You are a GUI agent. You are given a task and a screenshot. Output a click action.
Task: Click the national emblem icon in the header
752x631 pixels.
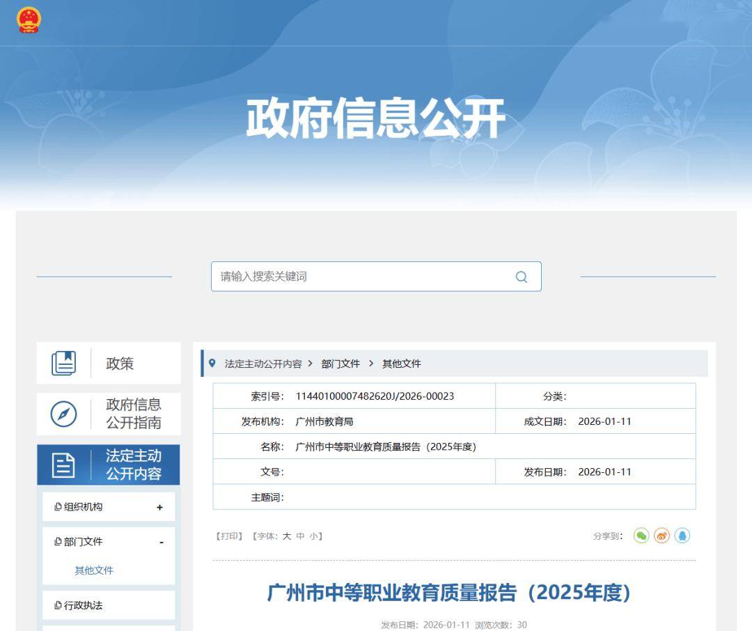click(29, 20)
